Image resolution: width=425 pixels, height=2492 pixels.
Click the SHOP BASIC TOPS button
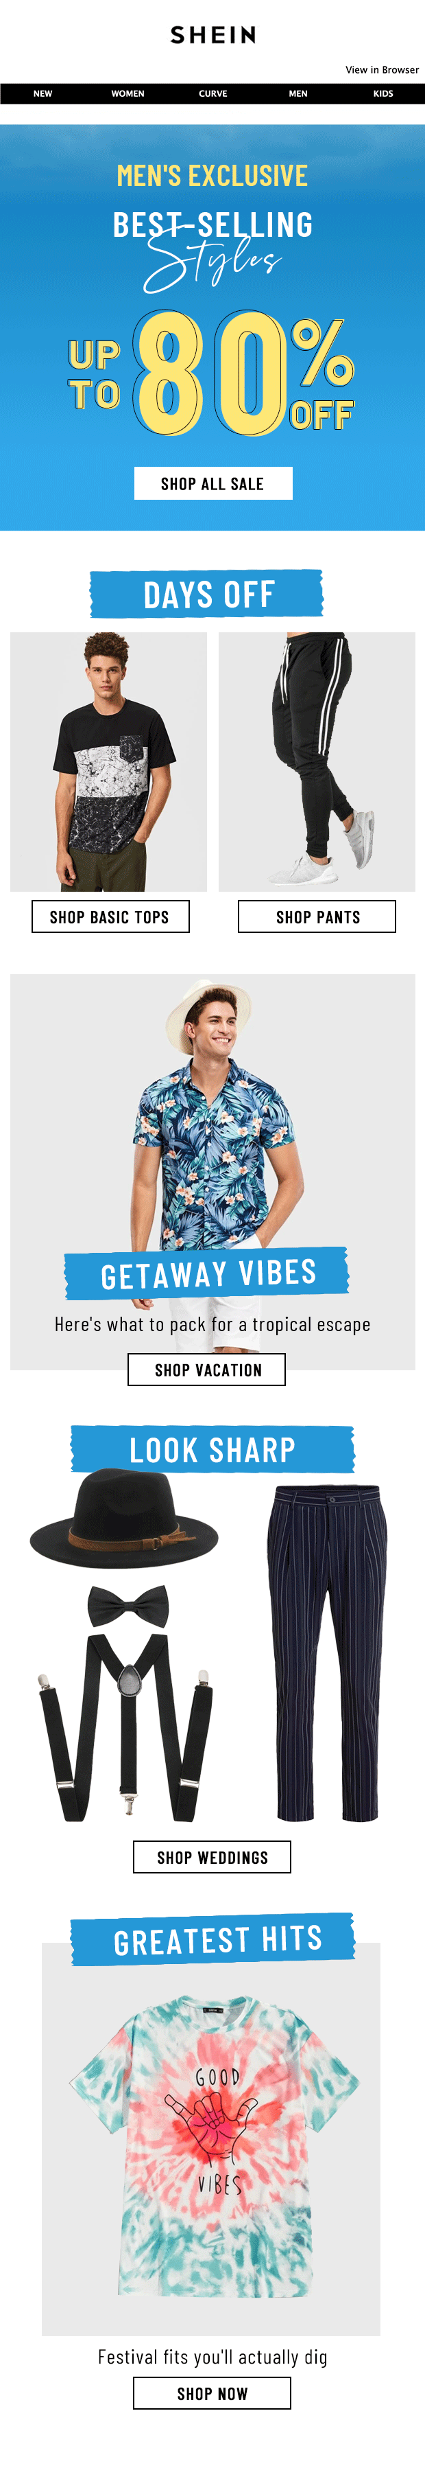pyautogui.click(x=109, y=916)
